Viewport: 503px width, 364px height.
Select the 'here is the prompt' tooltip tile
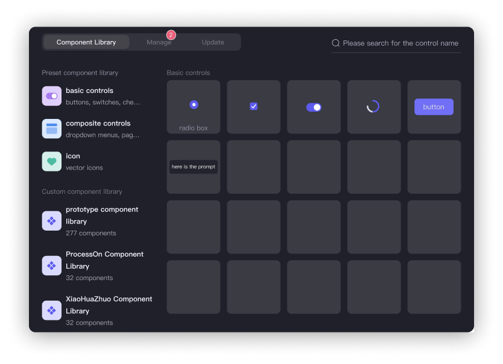(194, 167)
